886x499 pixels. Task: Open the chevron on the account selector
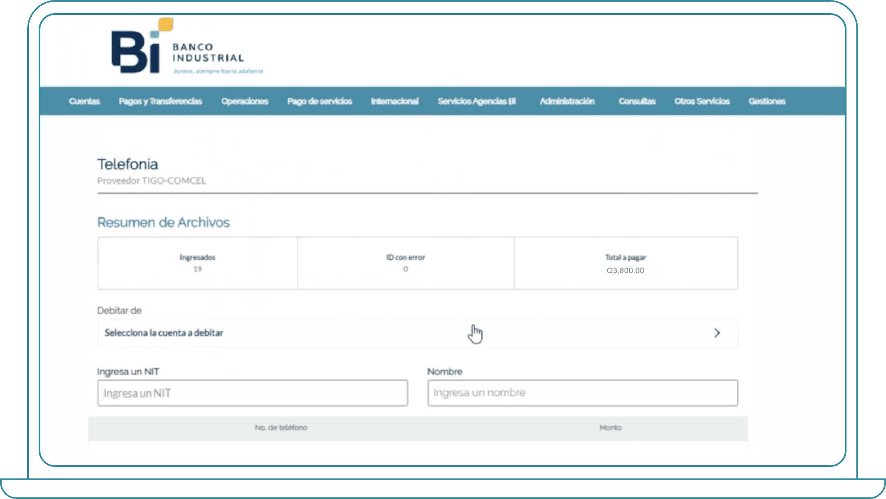(717, 333)
